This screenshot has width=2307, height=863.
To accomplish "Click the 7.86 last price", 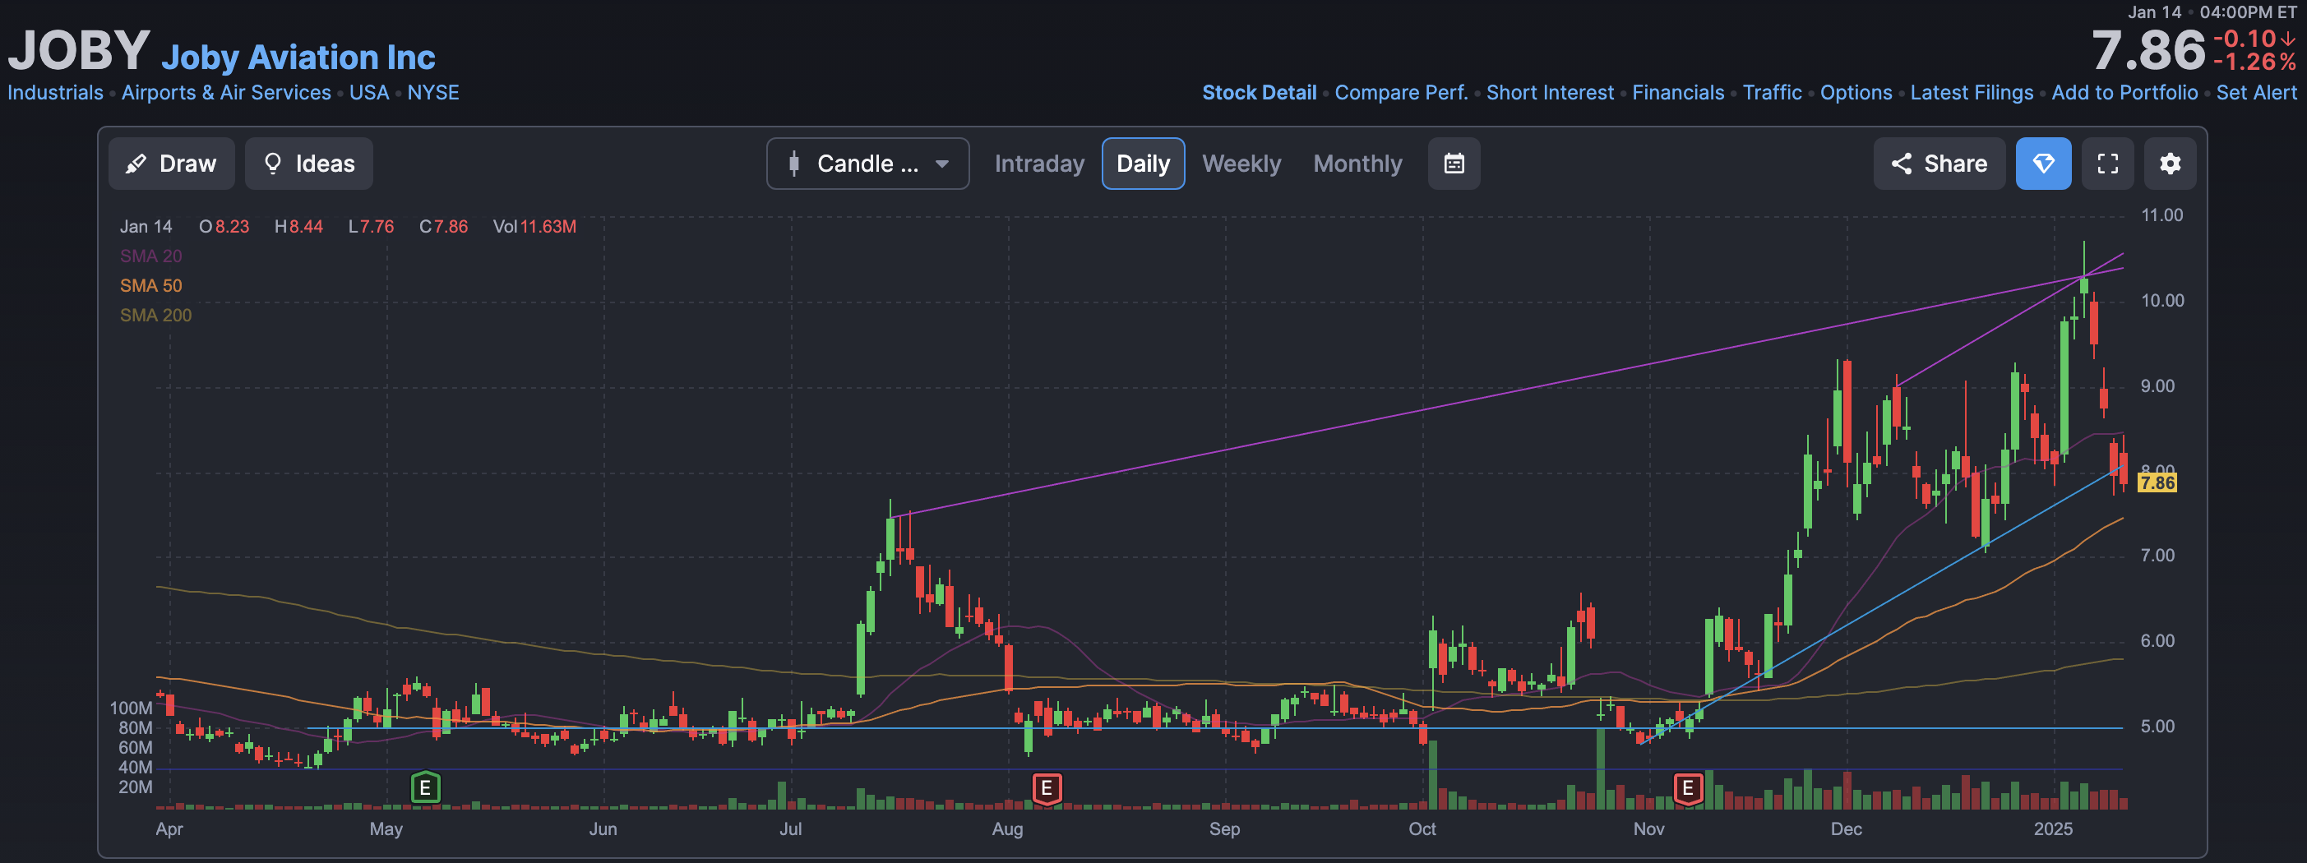I will coord(2147,50).
